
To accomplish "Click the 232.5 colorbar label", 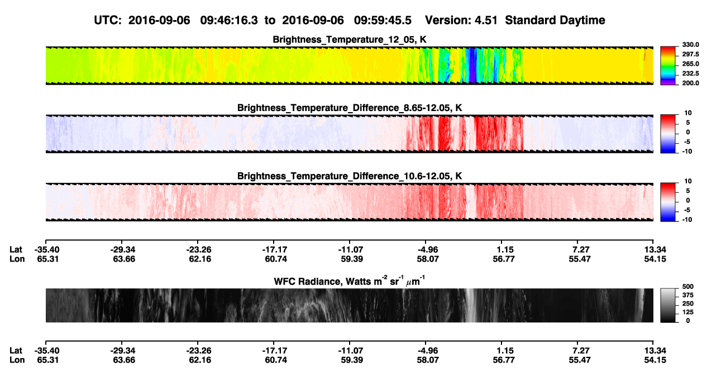I will click(x=691, y=73).
